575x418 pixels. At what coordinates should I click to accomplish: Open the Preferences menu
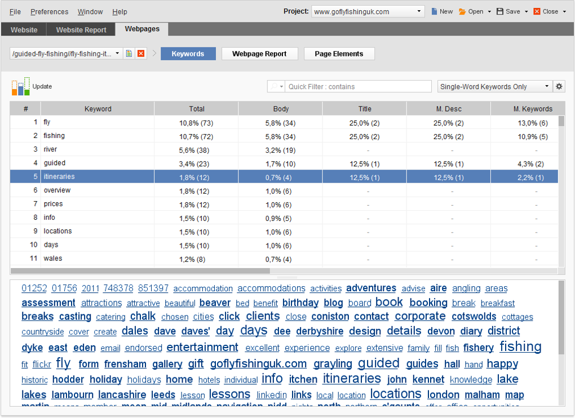pyautogui.click(x=49, y=11)
